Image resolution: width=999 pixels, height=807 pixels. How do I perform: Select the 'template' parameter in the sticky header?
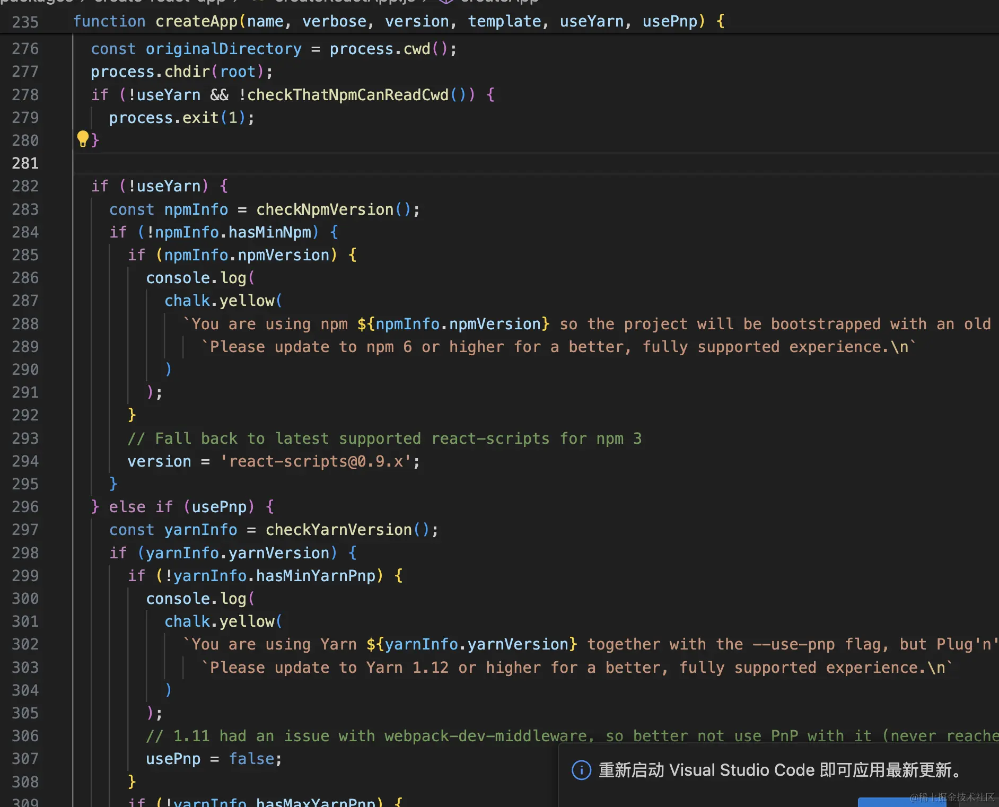point(504,21)
